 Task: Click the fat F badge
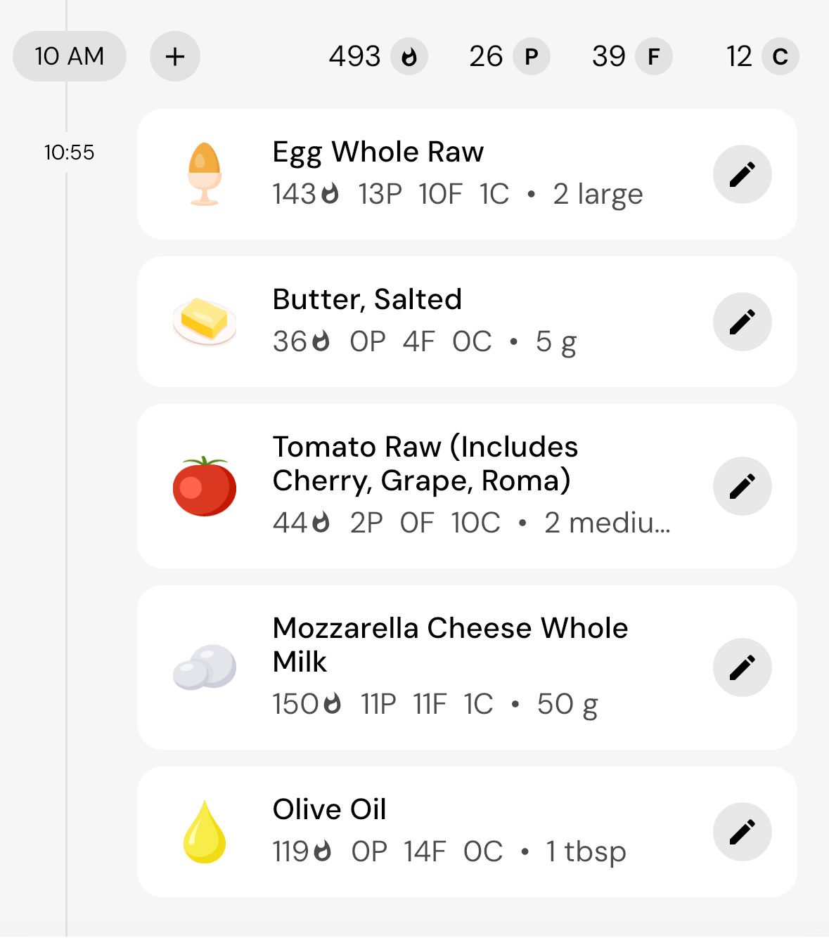[x=654, y=57]
